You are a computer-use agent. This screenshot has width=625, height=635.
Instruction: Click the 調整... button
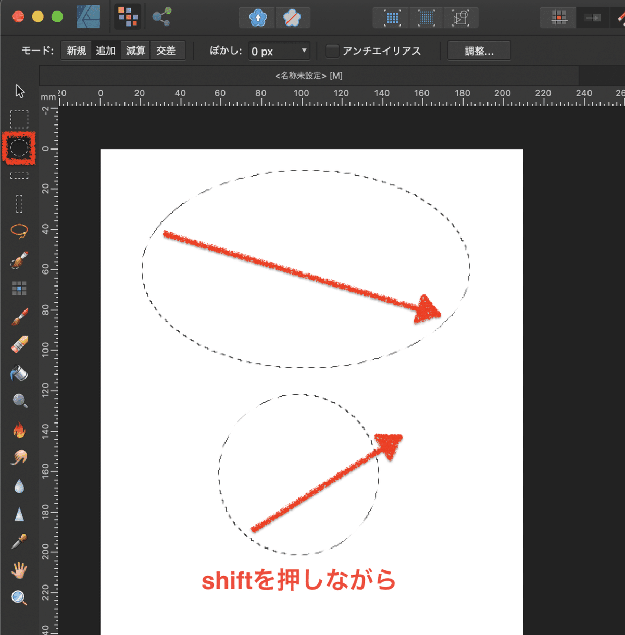click(x=479, y=51)
